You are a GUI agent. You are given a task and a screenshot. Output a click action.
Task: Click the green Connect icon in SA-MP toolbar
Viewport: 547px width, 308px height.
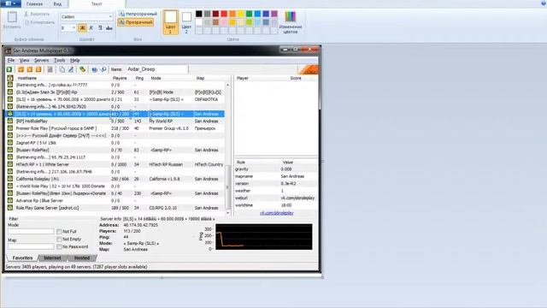[9, 69]
